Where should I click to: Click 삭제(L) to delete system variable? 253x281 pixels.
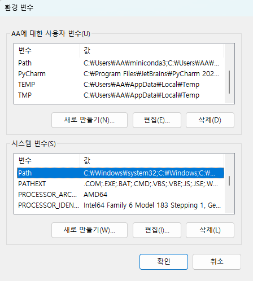(210, 230)
